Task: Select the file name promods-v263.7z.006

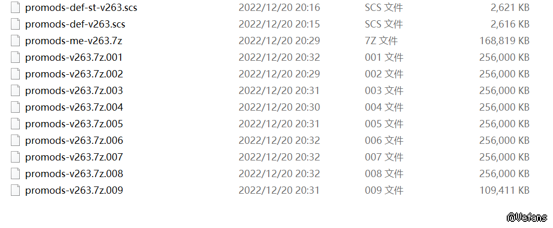Action: coord(74,141)
